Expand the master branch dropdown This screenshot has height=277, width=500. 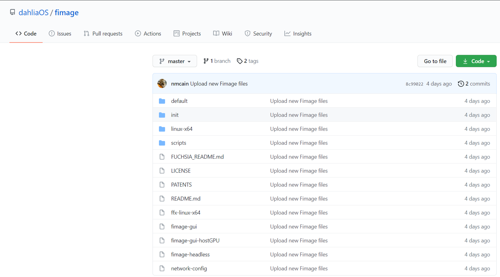tap(175, 61)
